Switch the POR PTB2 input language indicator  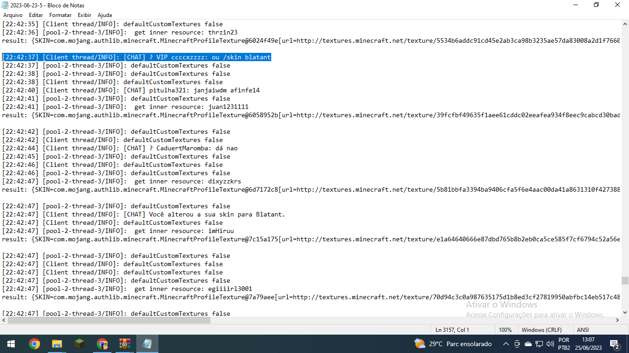(564, 344)
